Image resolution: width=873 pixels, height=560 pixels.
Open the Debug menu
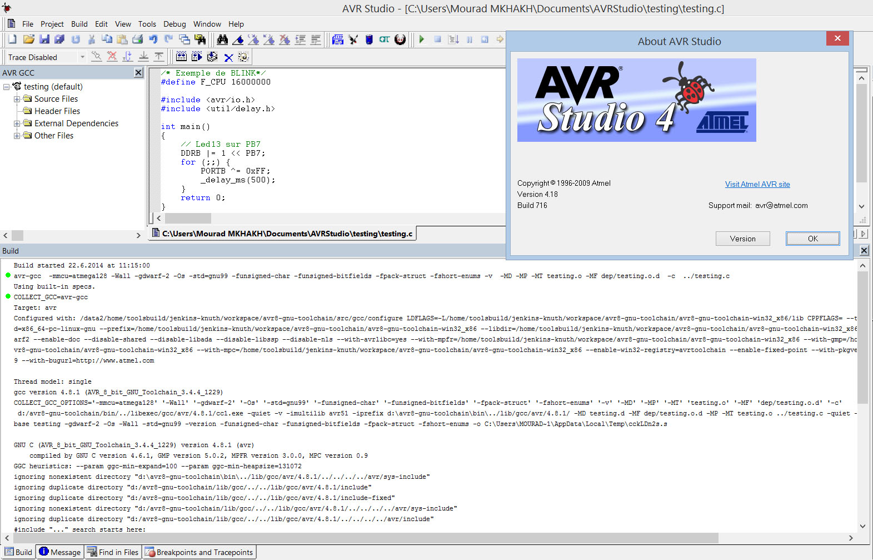[x=174, y=24]
